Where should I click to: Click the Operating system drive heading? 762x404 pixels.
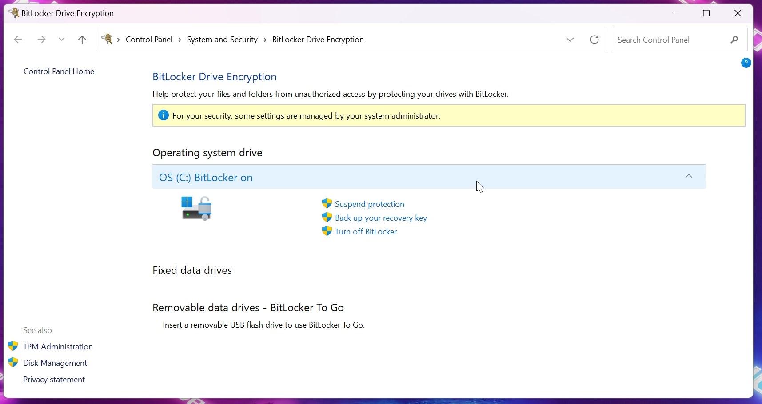(207, 153)
